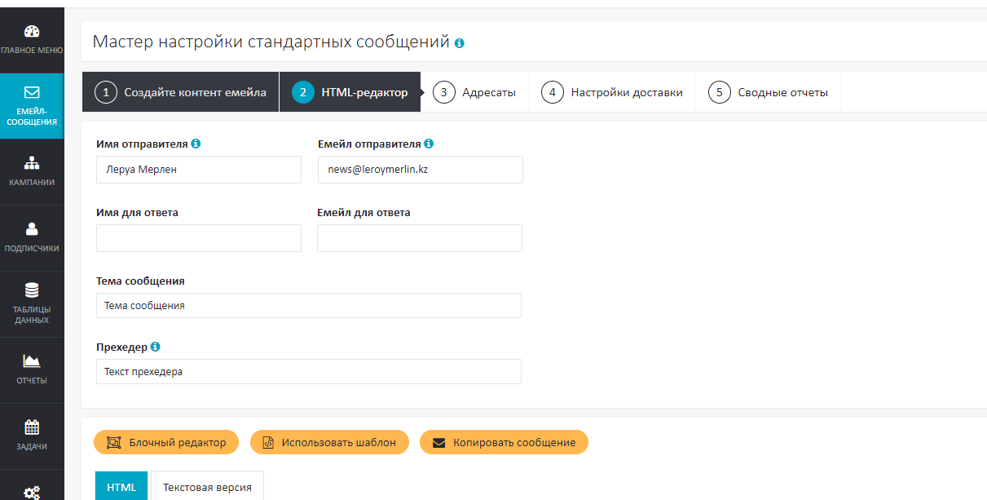This screenshot has height=500, width=987.
Task: Click the settings gears icon in sidebar
Action: point(32,491)
